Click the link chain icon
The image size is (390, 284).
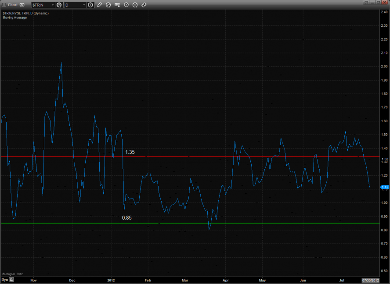pyautogui.click(x=144, y=5)
